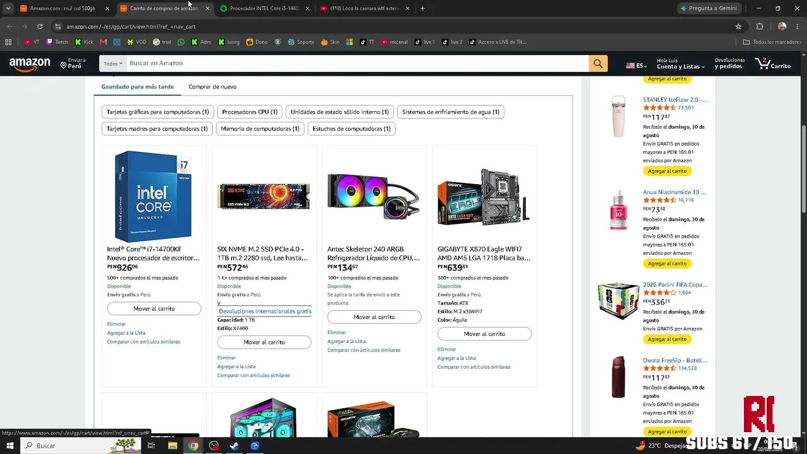Viewport: 807px width, 454px height.
Task: Add the SIX NVME SSD to a list
Action: pyautogui.click(x=236, y=366)
